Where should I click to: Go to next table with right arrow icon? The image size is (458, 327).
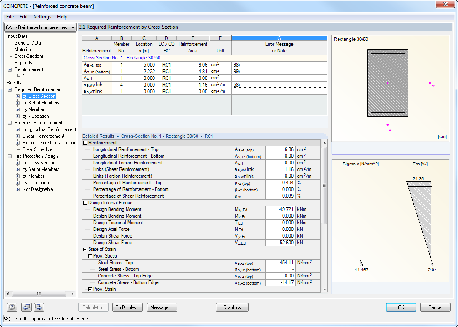[x=39, y=307]
